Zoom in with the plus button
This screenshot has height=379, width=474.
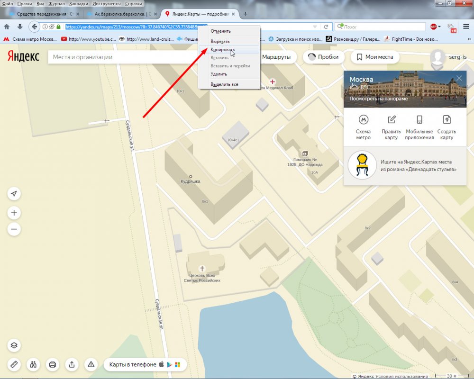14,213
